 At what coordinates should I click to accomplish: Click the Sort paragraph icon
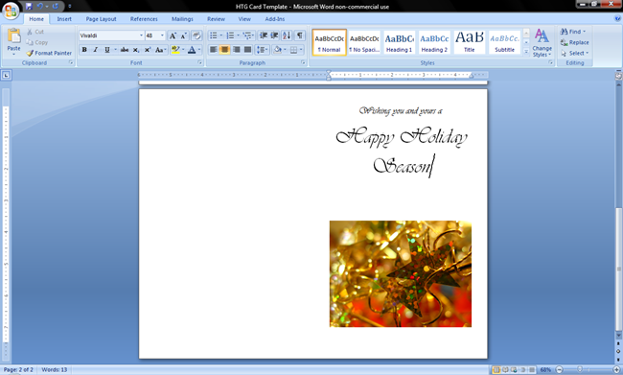[287, 35]
